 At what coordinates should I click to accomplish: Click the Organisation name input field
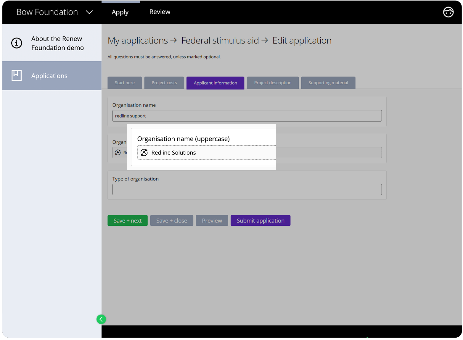[x=247, y=116]
